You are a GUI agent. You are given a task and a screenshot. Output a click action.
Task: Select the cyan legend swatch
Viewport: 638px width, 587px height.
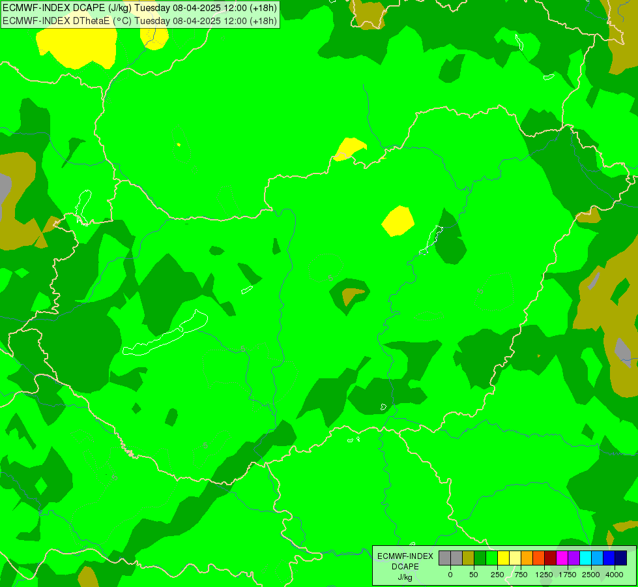[586, 558]
